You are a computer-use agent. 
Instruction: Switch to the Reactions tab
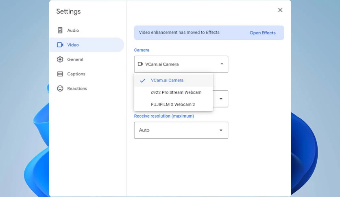[x=87, y=88]
